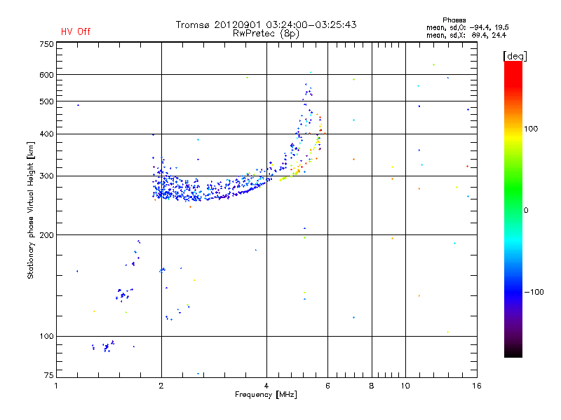Click the black bottom of the colorbar

point(513,352)
